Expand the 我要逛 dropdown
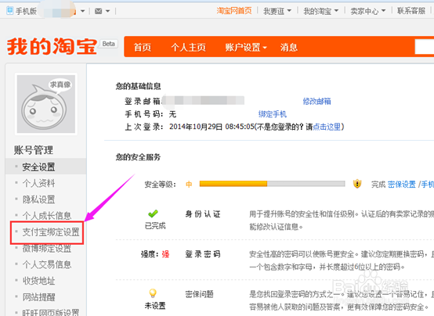This screenshot has height=316, width=434. [x=277, y=11]
